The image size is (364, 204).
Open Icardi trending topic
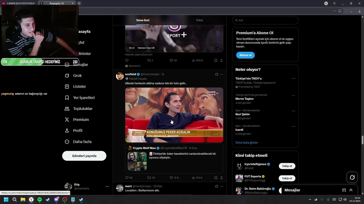point(239,130)
